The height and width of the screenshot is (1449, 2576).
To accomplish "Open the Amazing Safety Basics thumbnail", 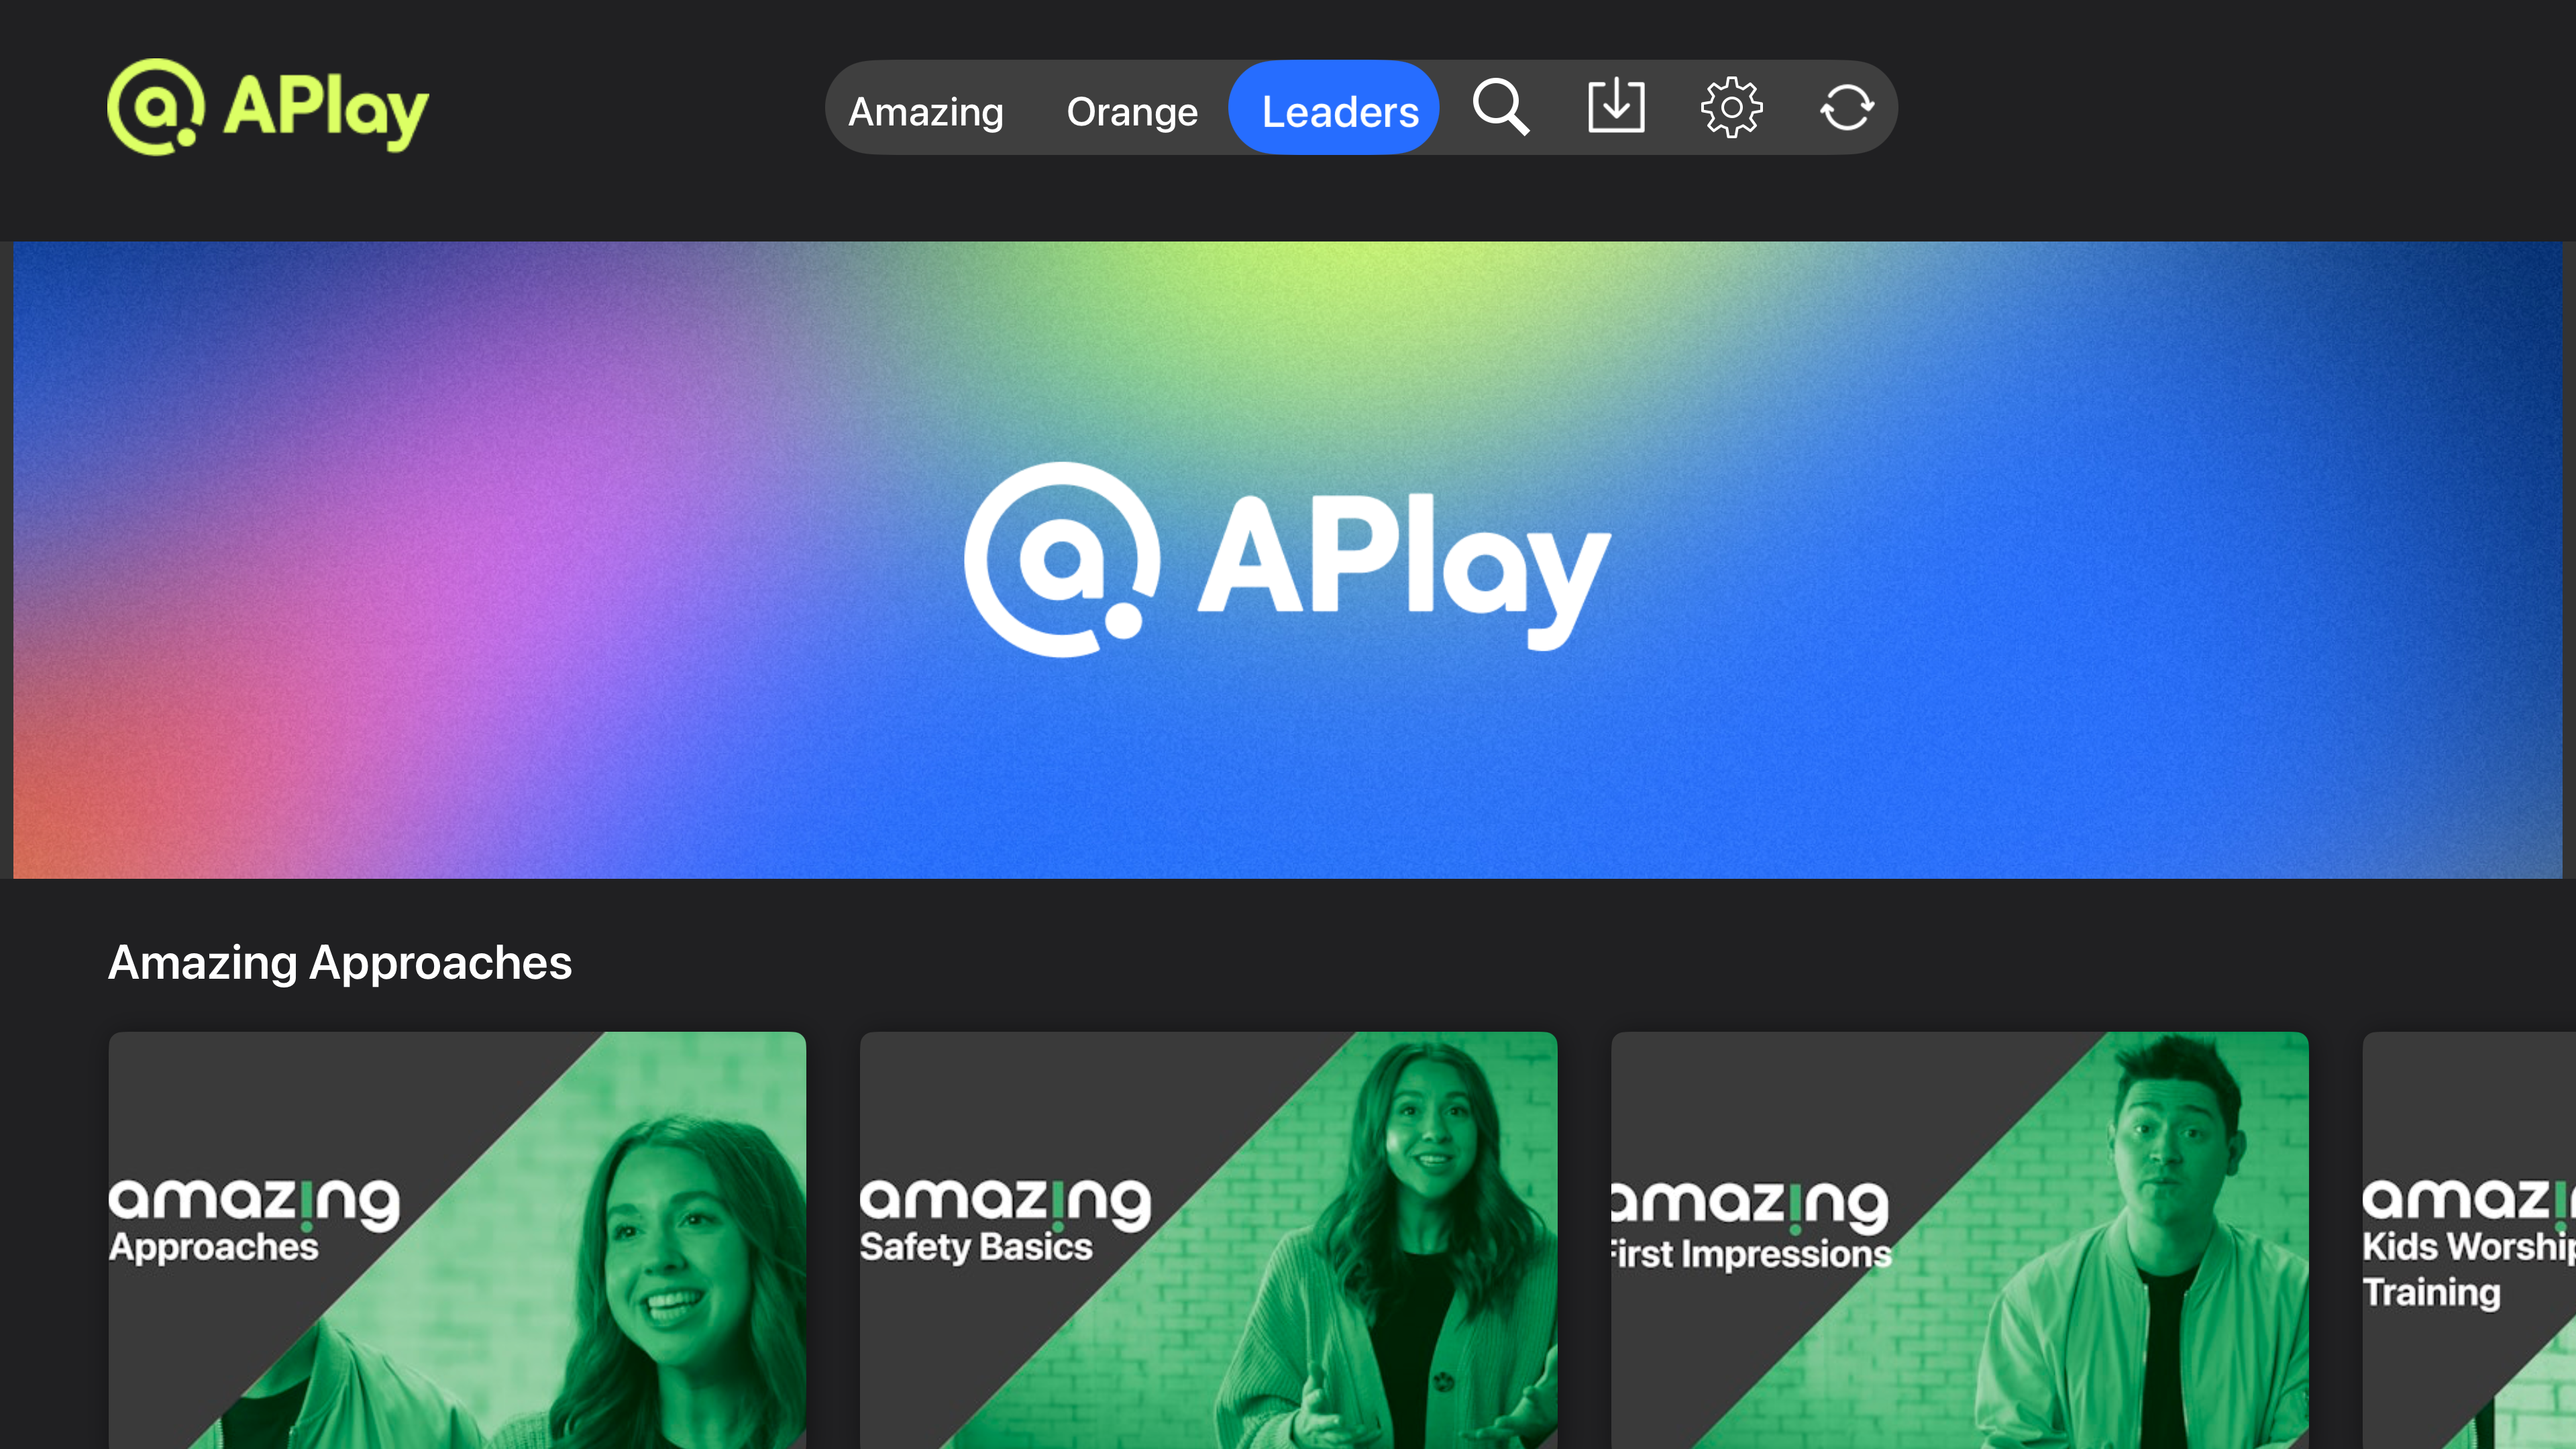I will click(1208, 1240).
